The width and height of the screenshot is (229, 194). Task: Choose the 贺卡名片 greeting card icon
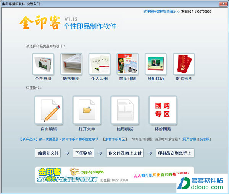click(x=184, y=64)
